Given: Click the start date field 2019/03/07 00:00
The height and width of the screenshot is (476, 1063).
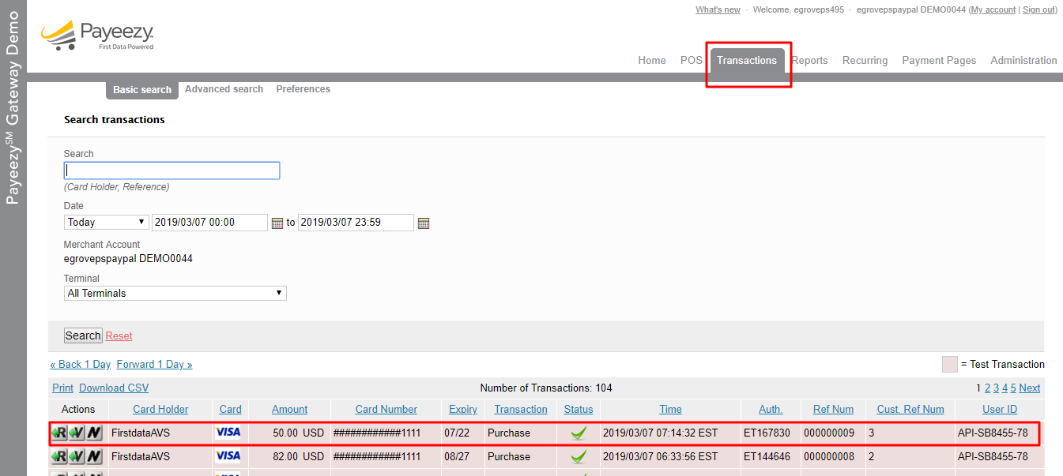Looking at the screenshot, I should [x=209, y=223].
